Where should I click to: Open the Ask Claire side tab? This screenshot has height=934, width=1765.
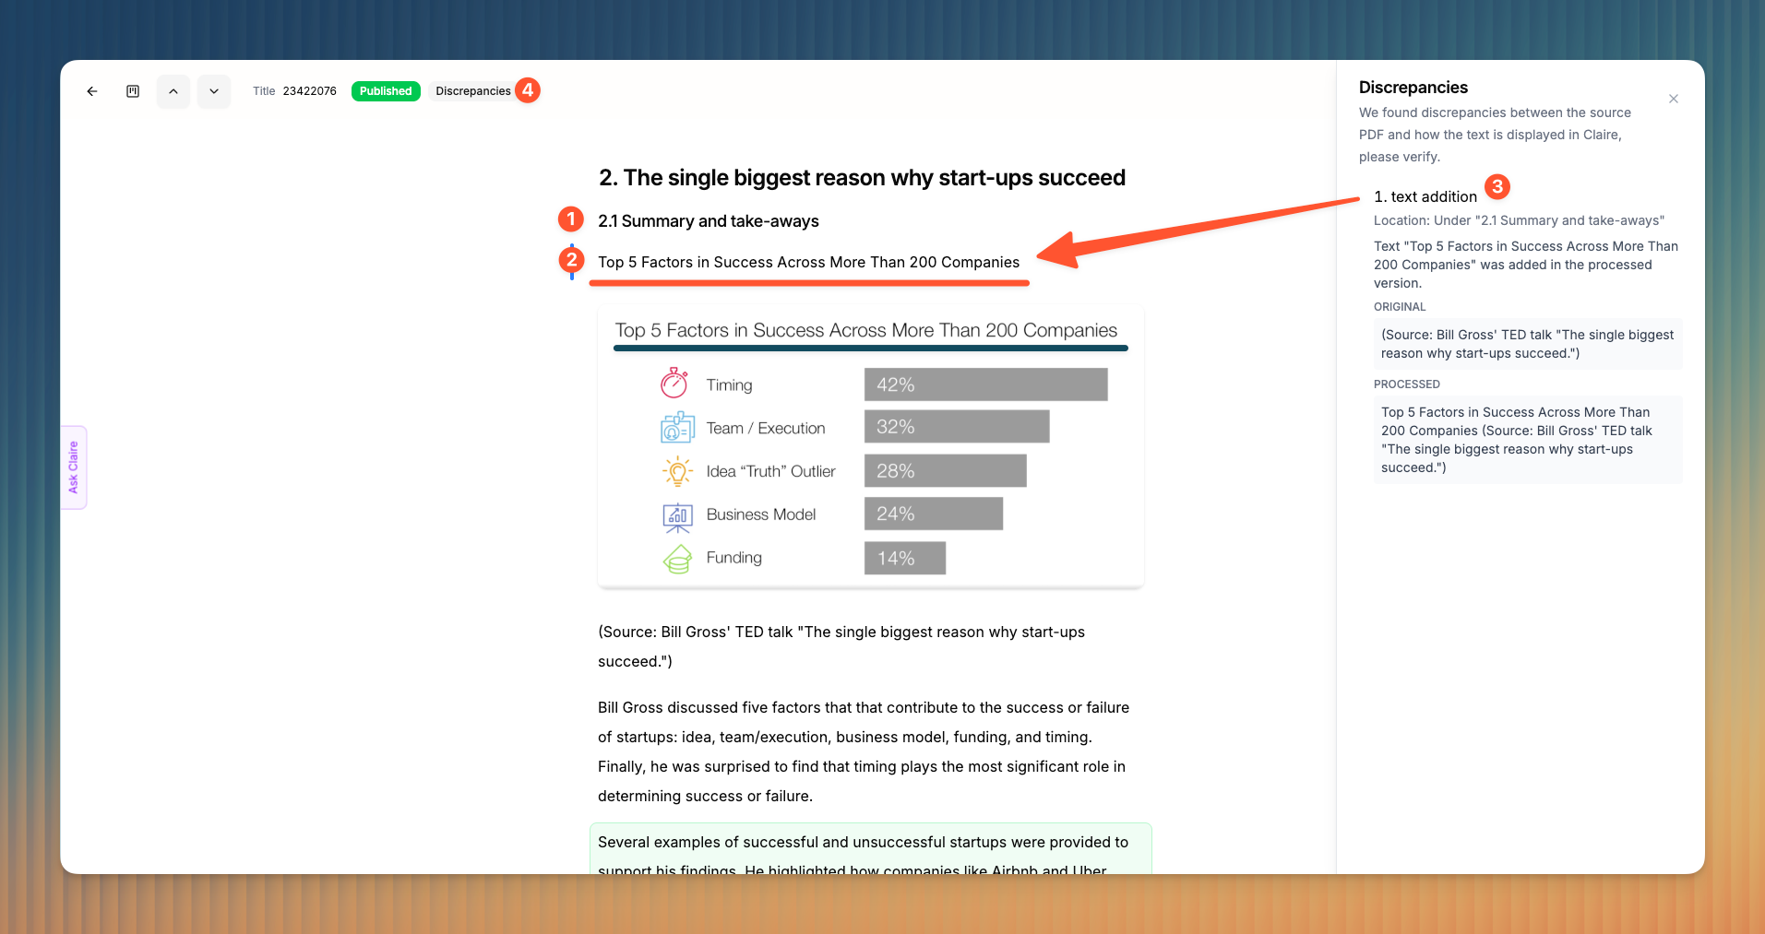coord(74,467)
